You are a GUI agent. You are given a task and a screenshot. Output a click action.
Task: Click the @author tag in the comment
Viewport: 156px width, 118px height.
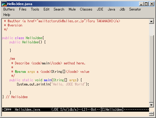14,21
